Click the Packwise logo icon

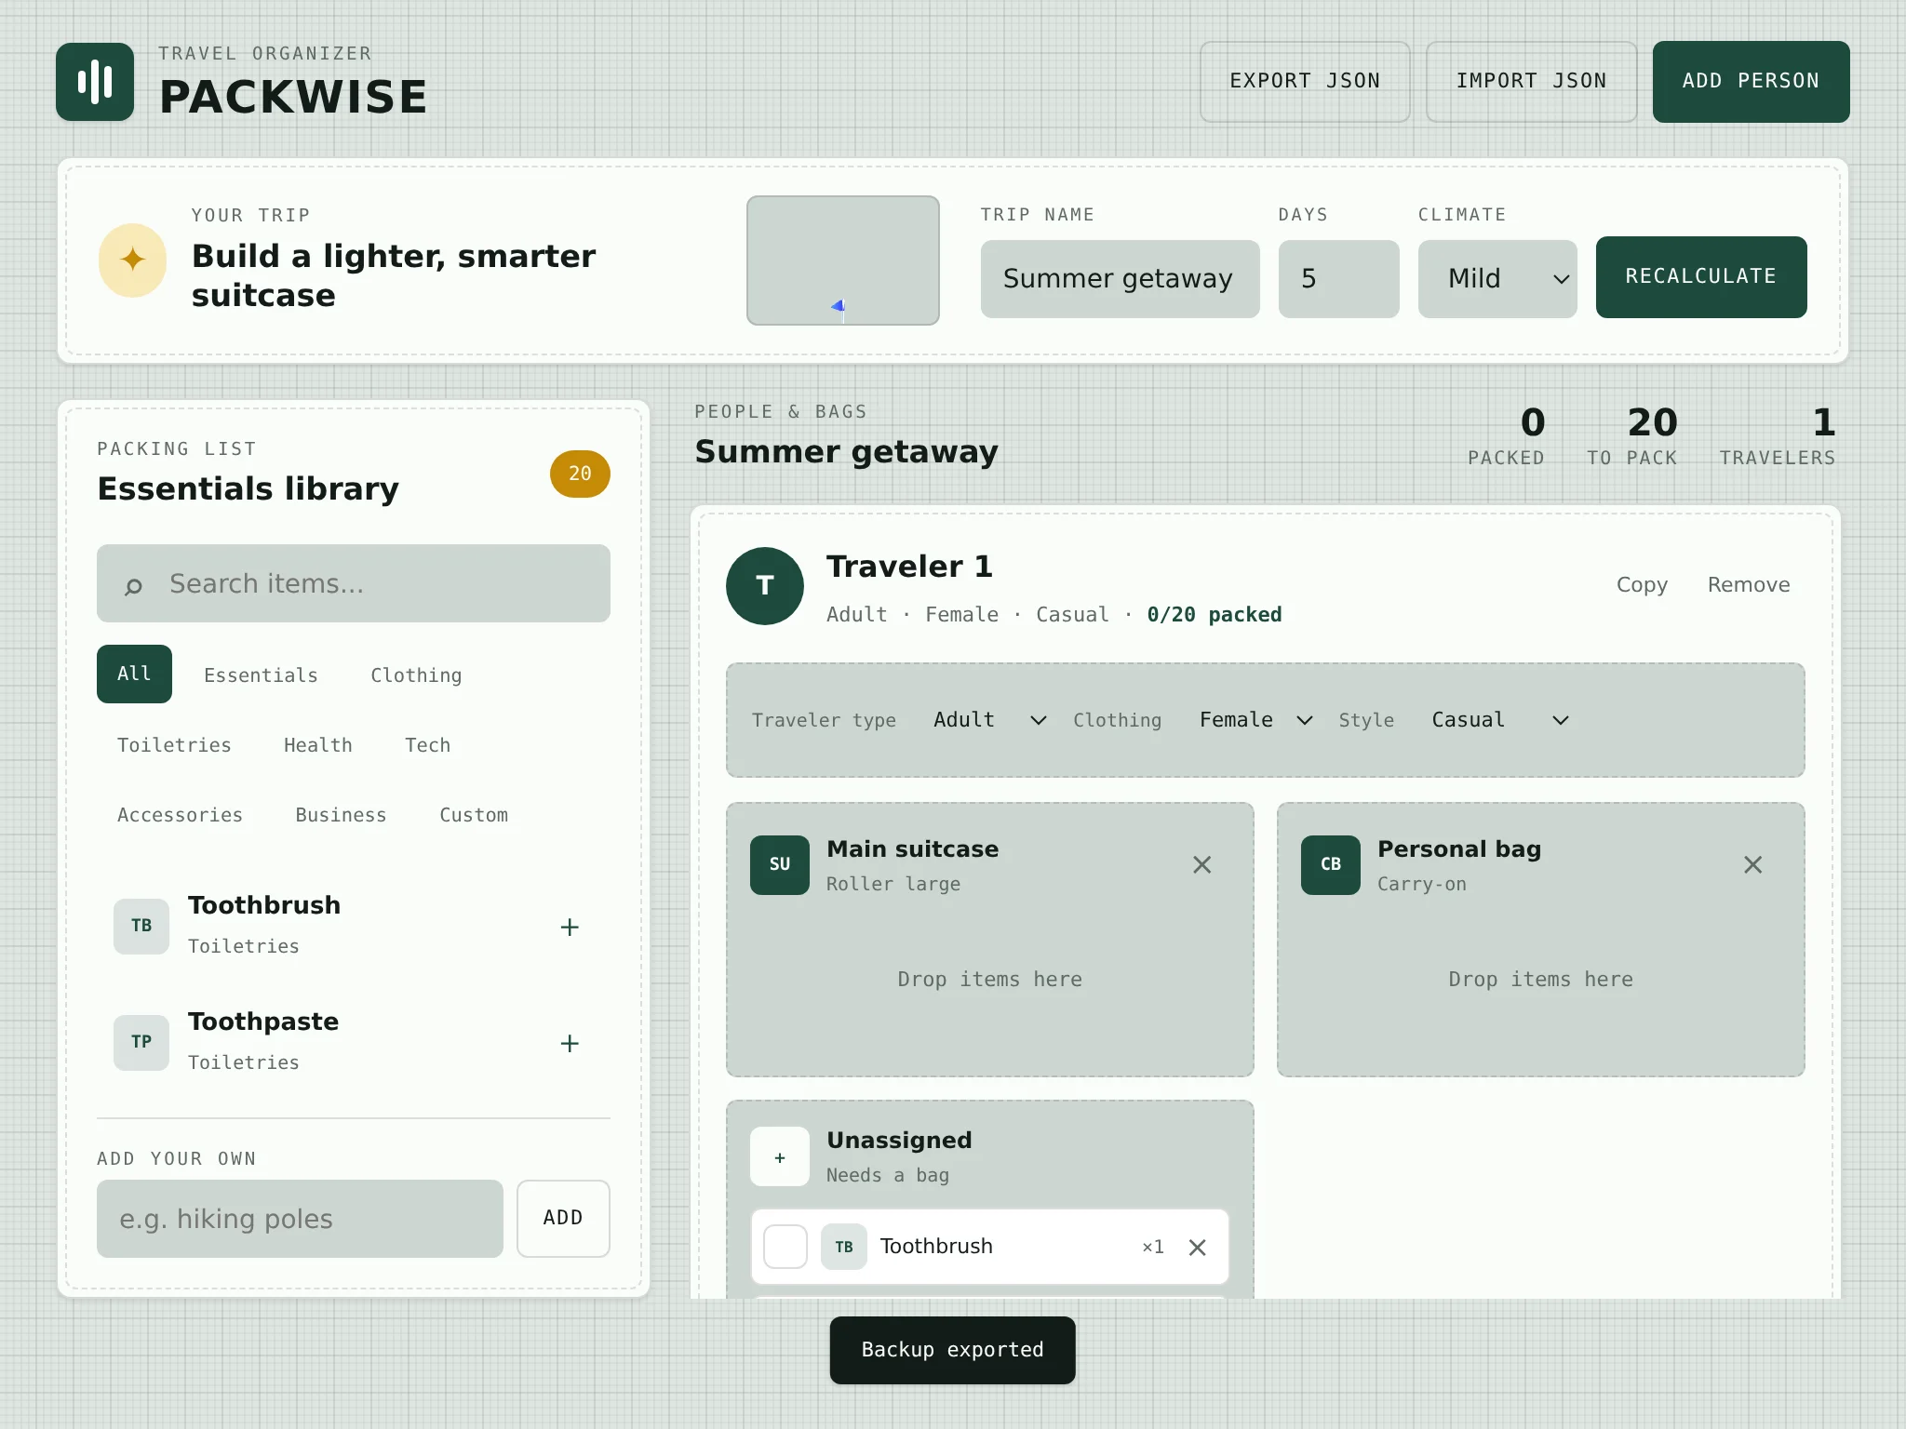point(95,82)
